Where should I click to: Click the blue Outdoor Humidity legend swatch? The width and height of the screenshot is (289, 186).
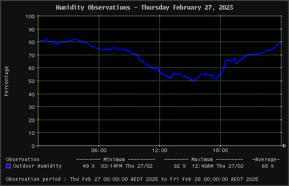click(x=8, y=166)
